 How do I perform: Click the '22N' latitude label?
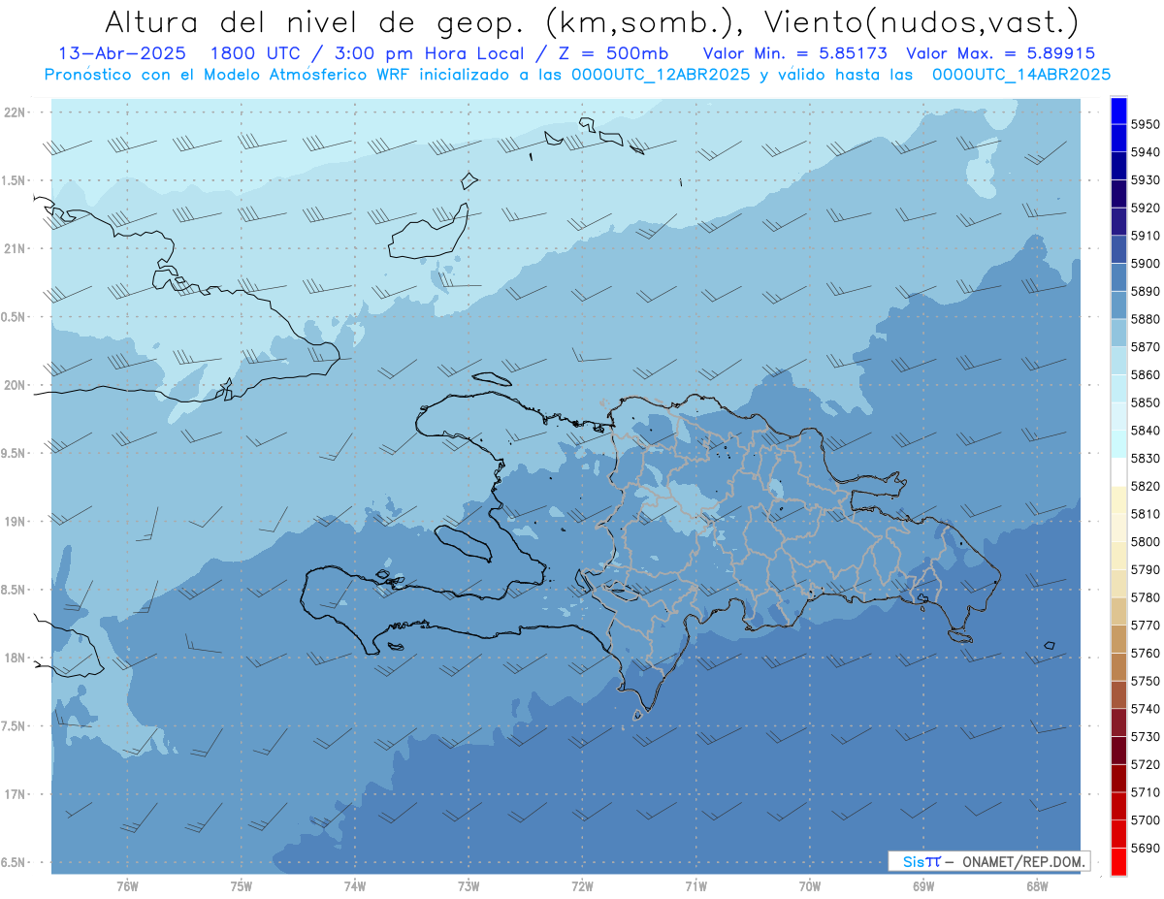click(16, 112)
